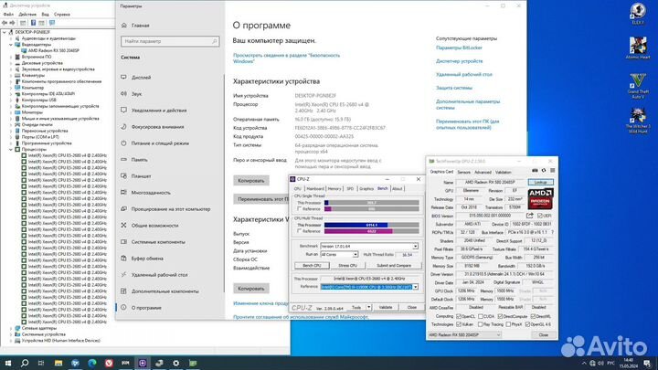
Task: Expand Клавиатуры node in Device Manager
Action: click(x=11, y=76)
